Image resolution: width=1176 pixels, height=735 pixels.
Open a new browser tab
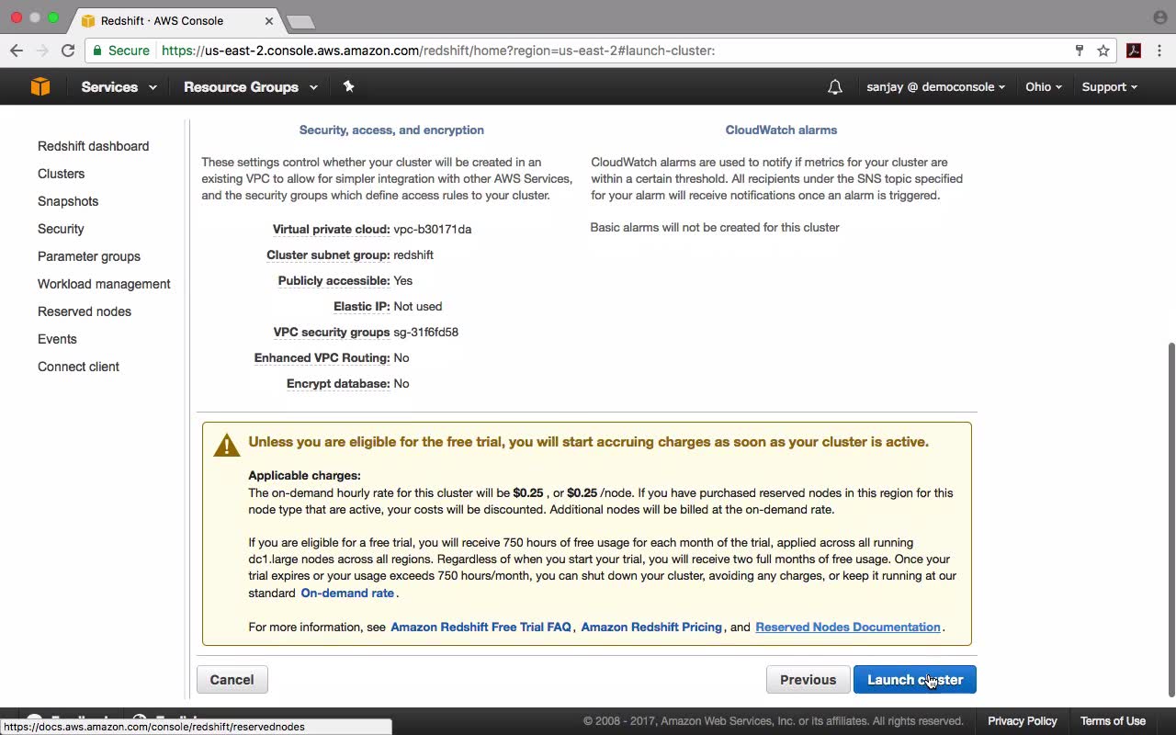coord(300,21)
